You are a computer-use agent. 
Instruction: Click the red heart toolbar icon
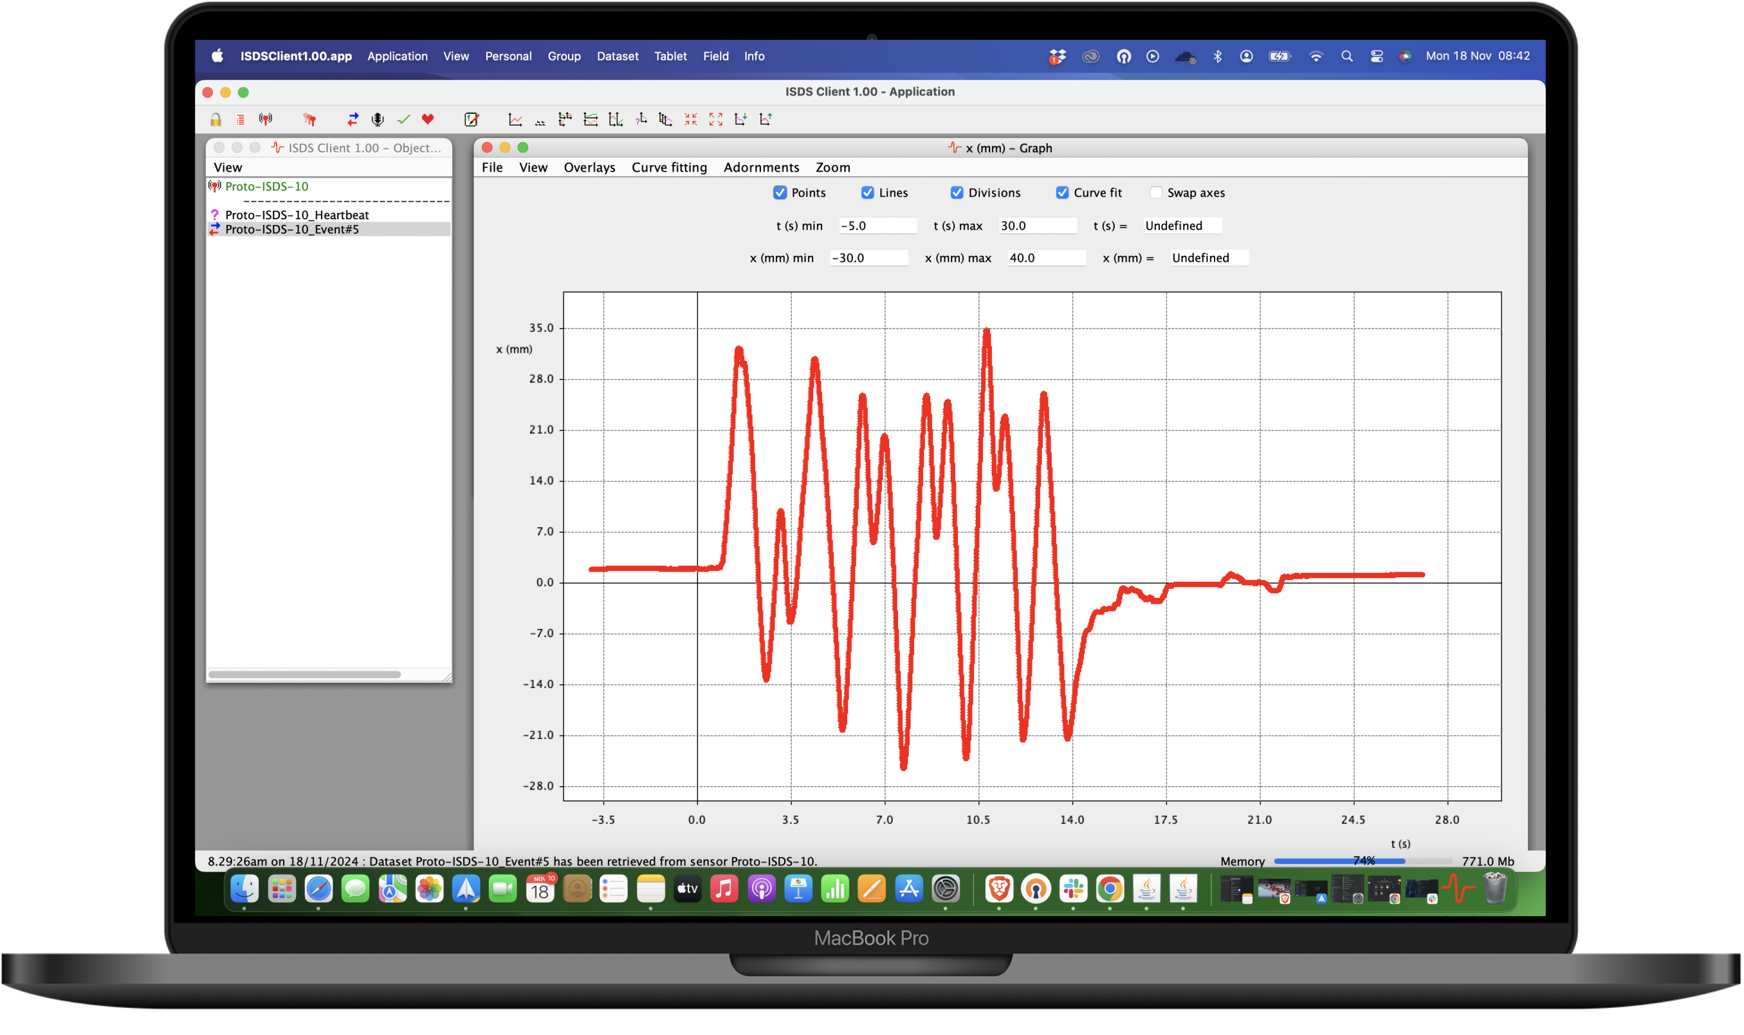pos(428,120)
